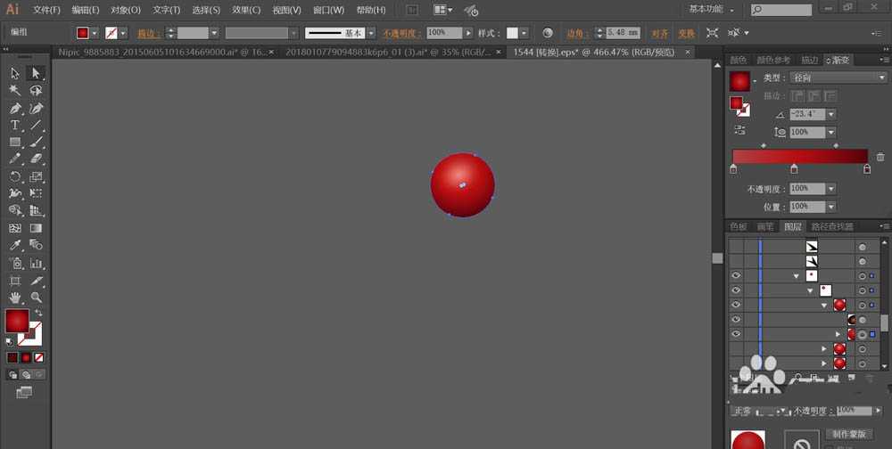Select the Eraser tool
892x449 pixels.
36,159
